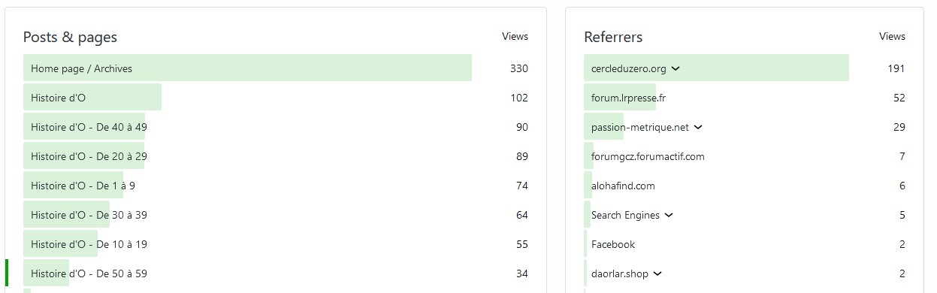Expand the passion-metrique.net chevron arrow

(697, 128)
